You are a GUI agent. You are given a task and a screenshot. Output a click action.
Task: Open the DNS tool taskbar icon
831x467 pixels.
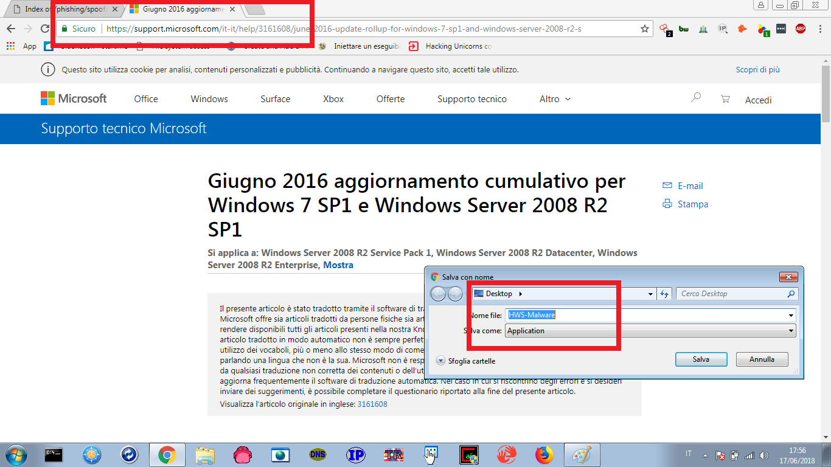(x=318, y=455)
